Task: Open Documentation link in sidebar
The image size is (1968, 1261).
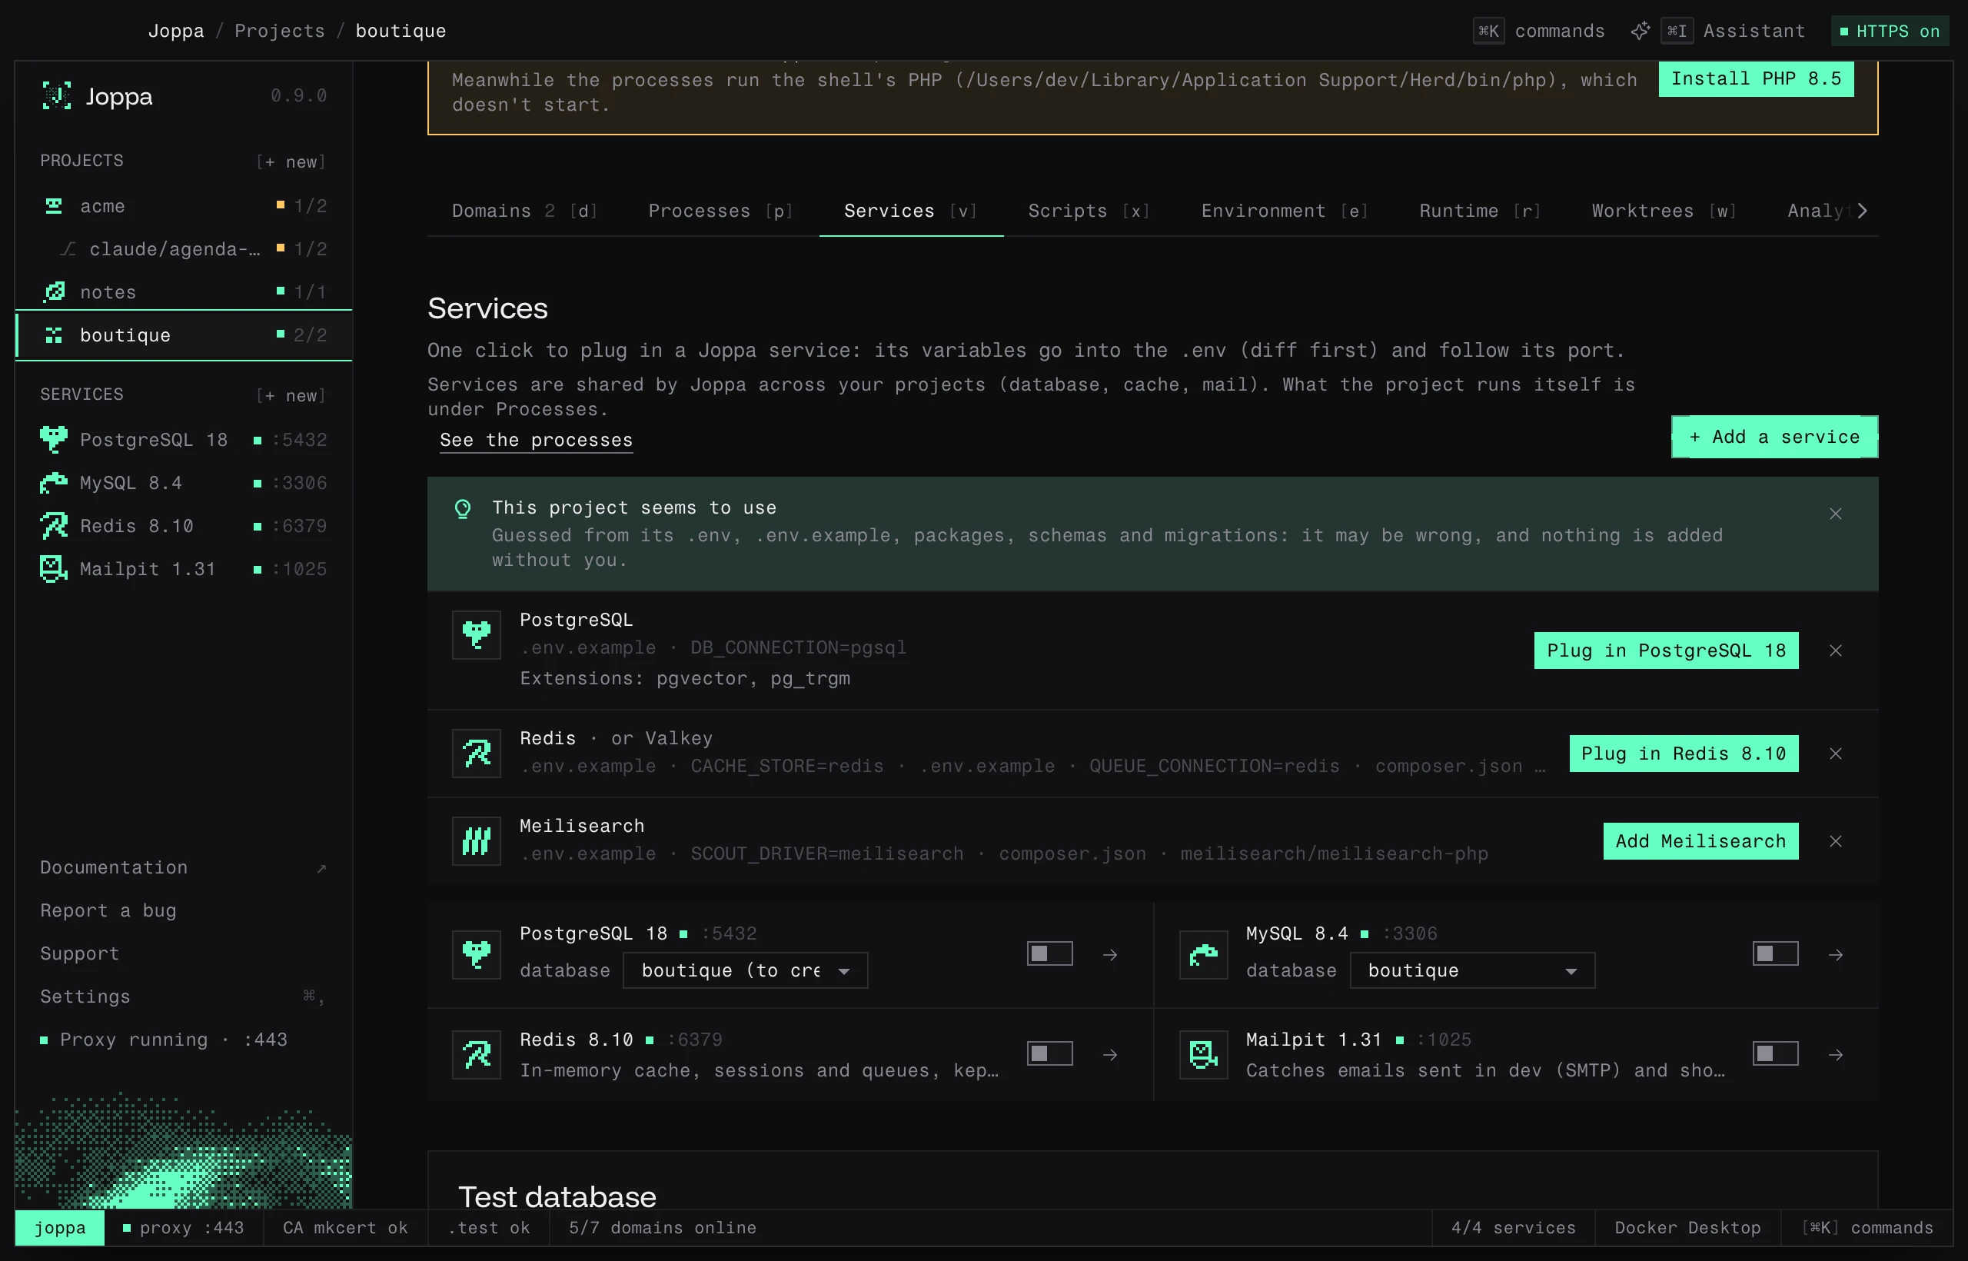Action: coord(184,867)
